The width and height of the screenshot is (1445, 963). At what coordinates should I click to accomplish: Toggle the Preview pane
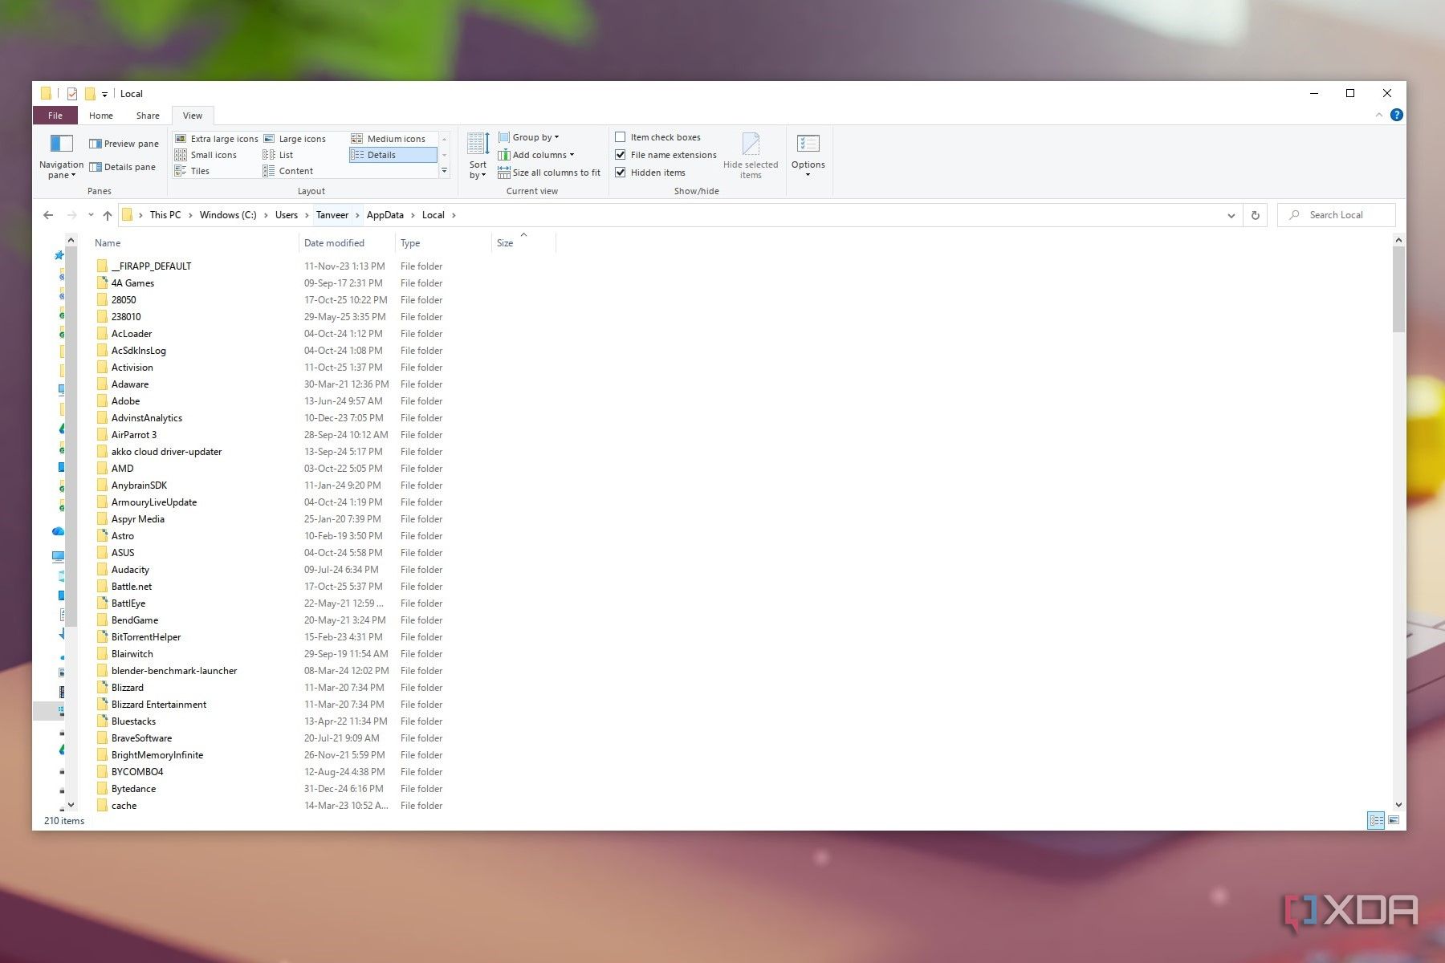pos(124,144)
